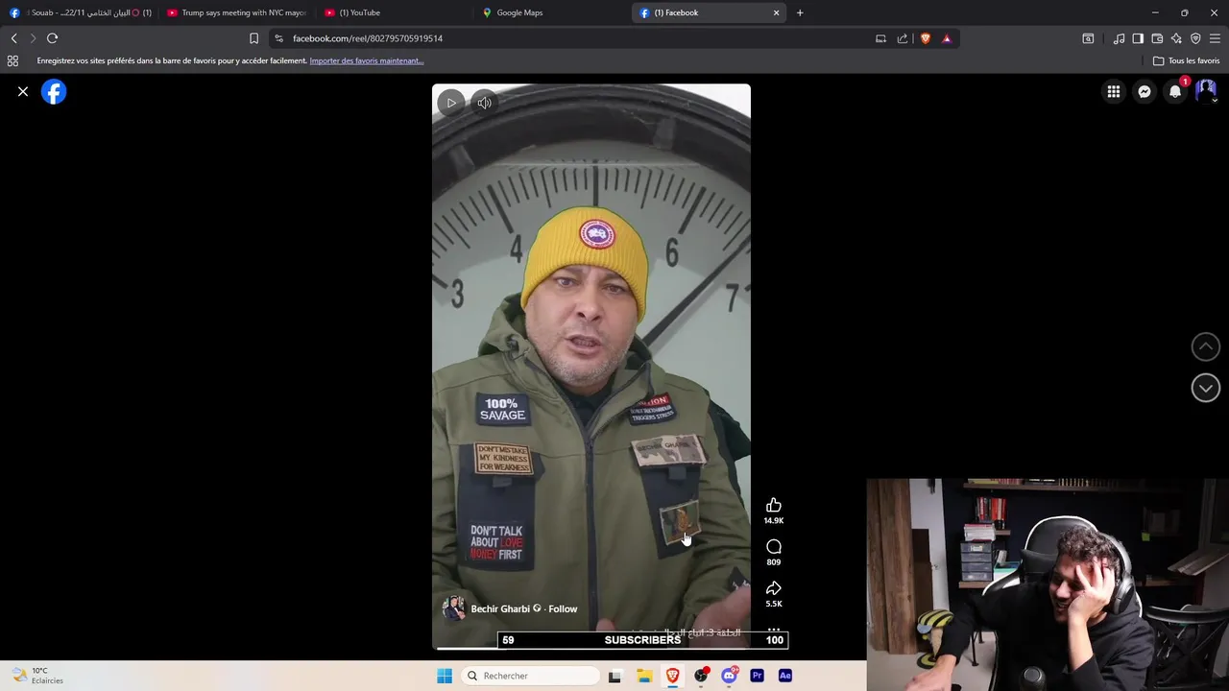The image size is (1229, 691).
Task: Open Discord from taskbar
Action: [x=729, y=676]
